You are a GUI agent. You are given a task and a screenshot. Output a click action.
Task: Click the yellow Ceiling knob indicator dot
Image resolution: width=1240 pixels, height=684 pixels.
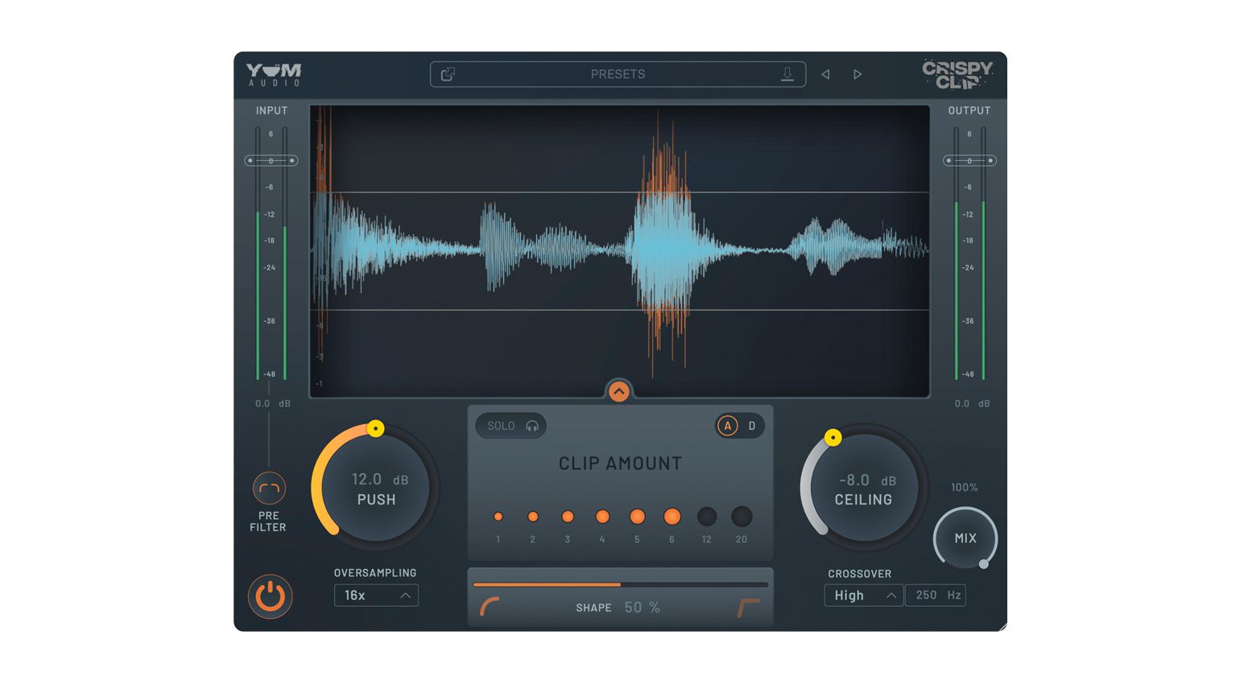[x=833, y=438]
